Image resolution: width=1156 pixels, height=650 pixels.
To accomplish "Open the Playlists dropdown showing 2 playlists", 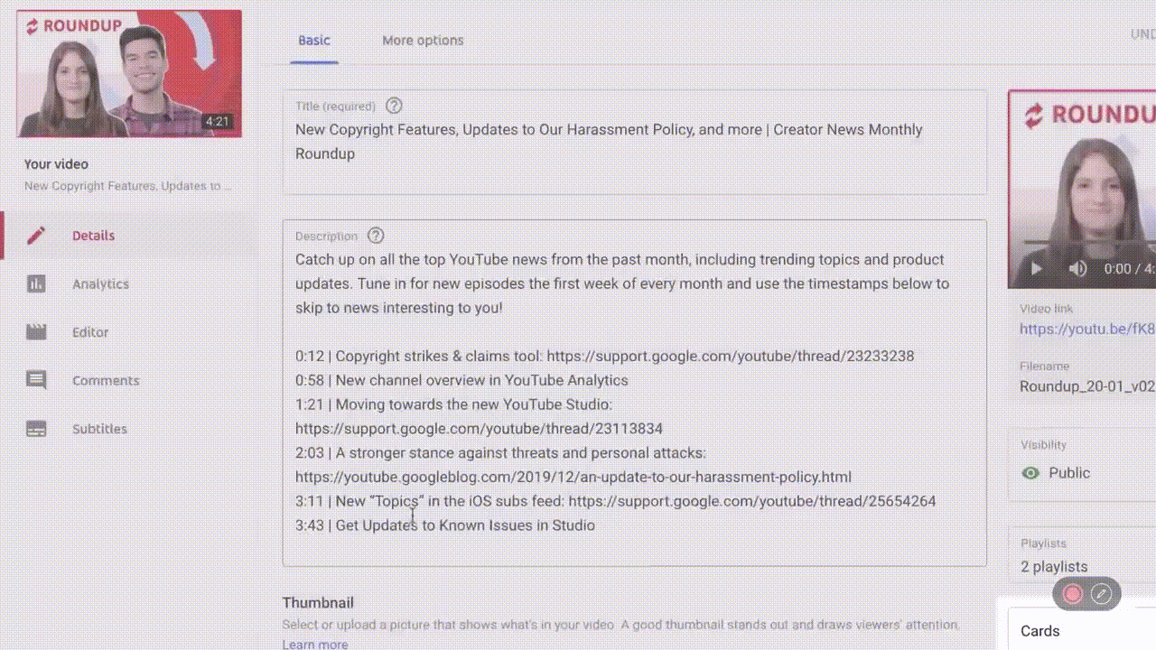I will [1082, 555].
